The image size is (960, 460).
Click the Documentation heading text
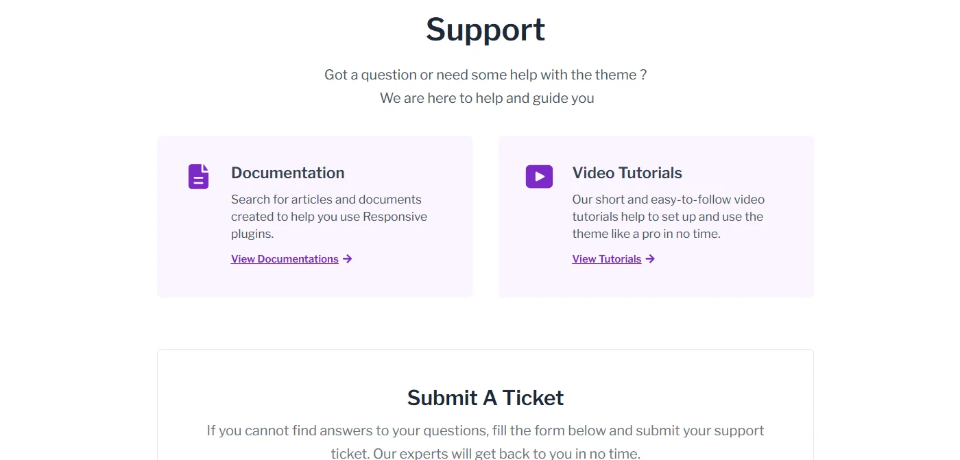pyautogui.click(x=287, y=173)
